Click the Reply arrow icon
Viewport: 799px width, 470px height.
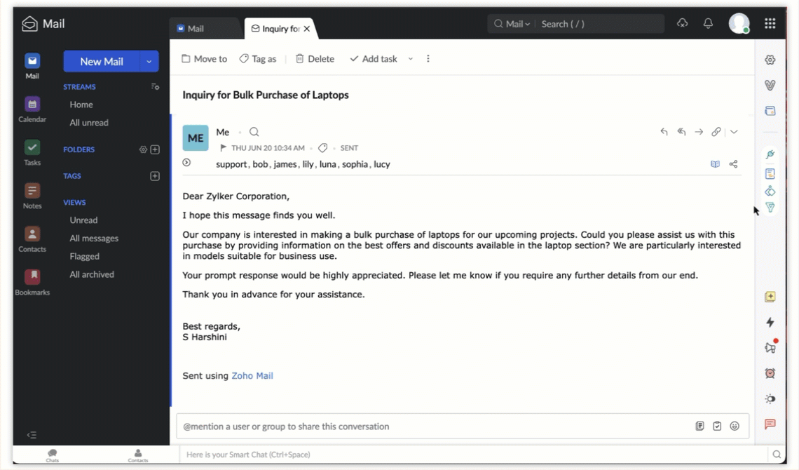click(664, 132)
